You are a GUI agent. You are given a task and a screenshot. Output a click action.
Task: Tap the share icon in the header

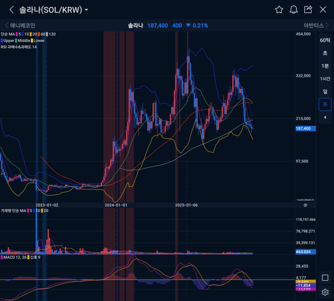coord(308,10)
